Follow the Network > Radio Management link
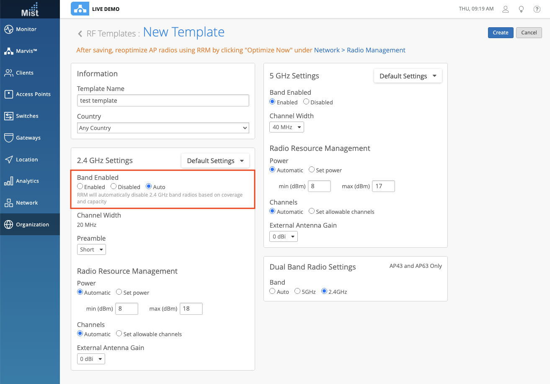 point(359,50)
